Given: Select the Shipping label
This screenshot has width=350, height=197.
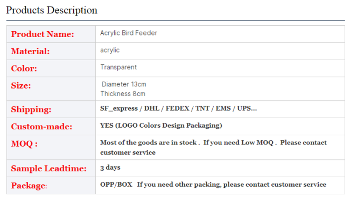Looking at the screenshot, I should [x=31, y=110].
